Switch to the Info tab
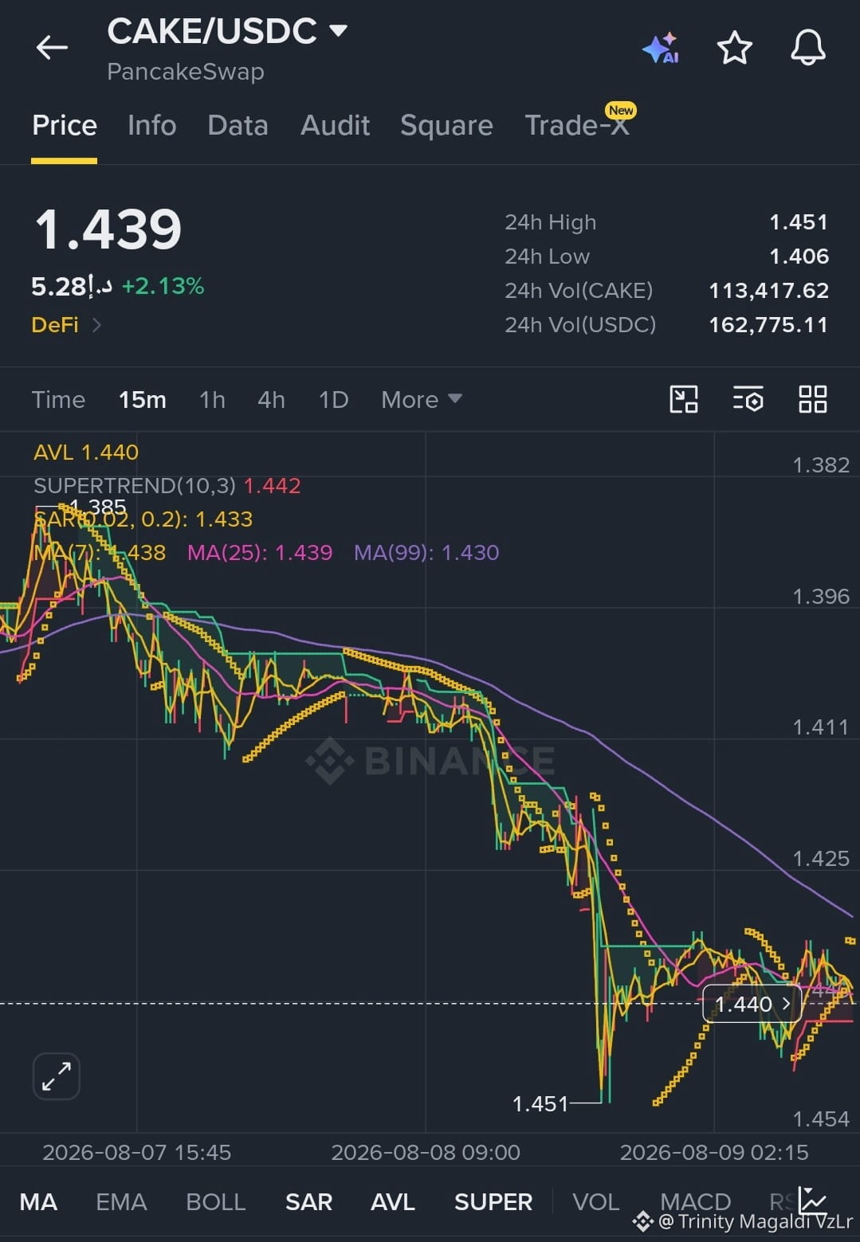This screenshot has width=860, height=1242. [151, 125]
